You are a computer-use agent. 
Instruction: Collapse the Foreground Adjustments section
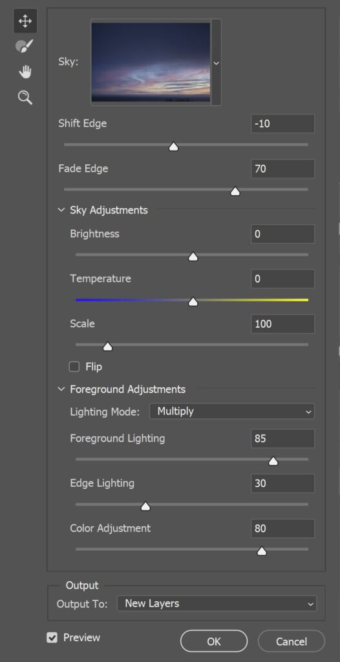tap(61, 389)
